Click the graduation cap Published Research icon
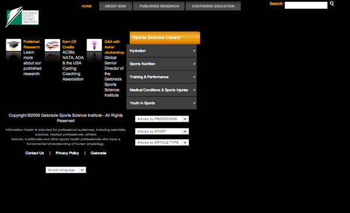 (x=13, y=45)
